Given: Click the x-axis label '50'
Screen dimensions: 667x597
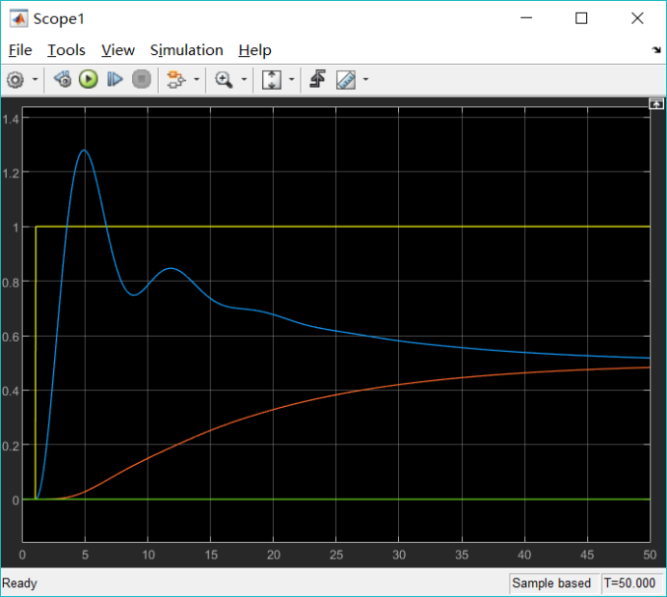Looking at the screenshot, I should click(x=650, y=555).
